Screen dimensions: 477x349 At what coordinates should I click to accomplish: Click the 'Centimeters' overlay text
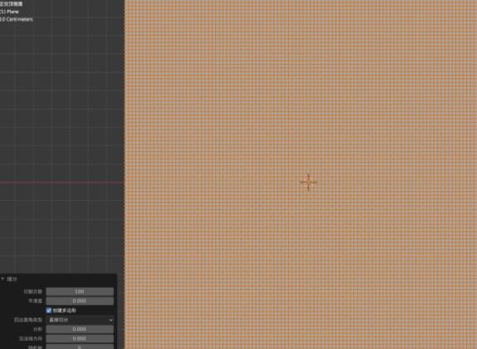point(19,19)
